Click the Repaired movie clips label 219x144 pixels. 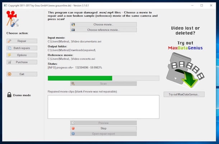[x=82, y=92]
